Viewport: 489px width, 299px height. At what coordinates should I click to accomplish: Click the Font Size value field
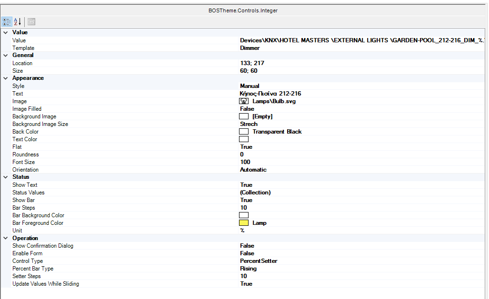245,162
